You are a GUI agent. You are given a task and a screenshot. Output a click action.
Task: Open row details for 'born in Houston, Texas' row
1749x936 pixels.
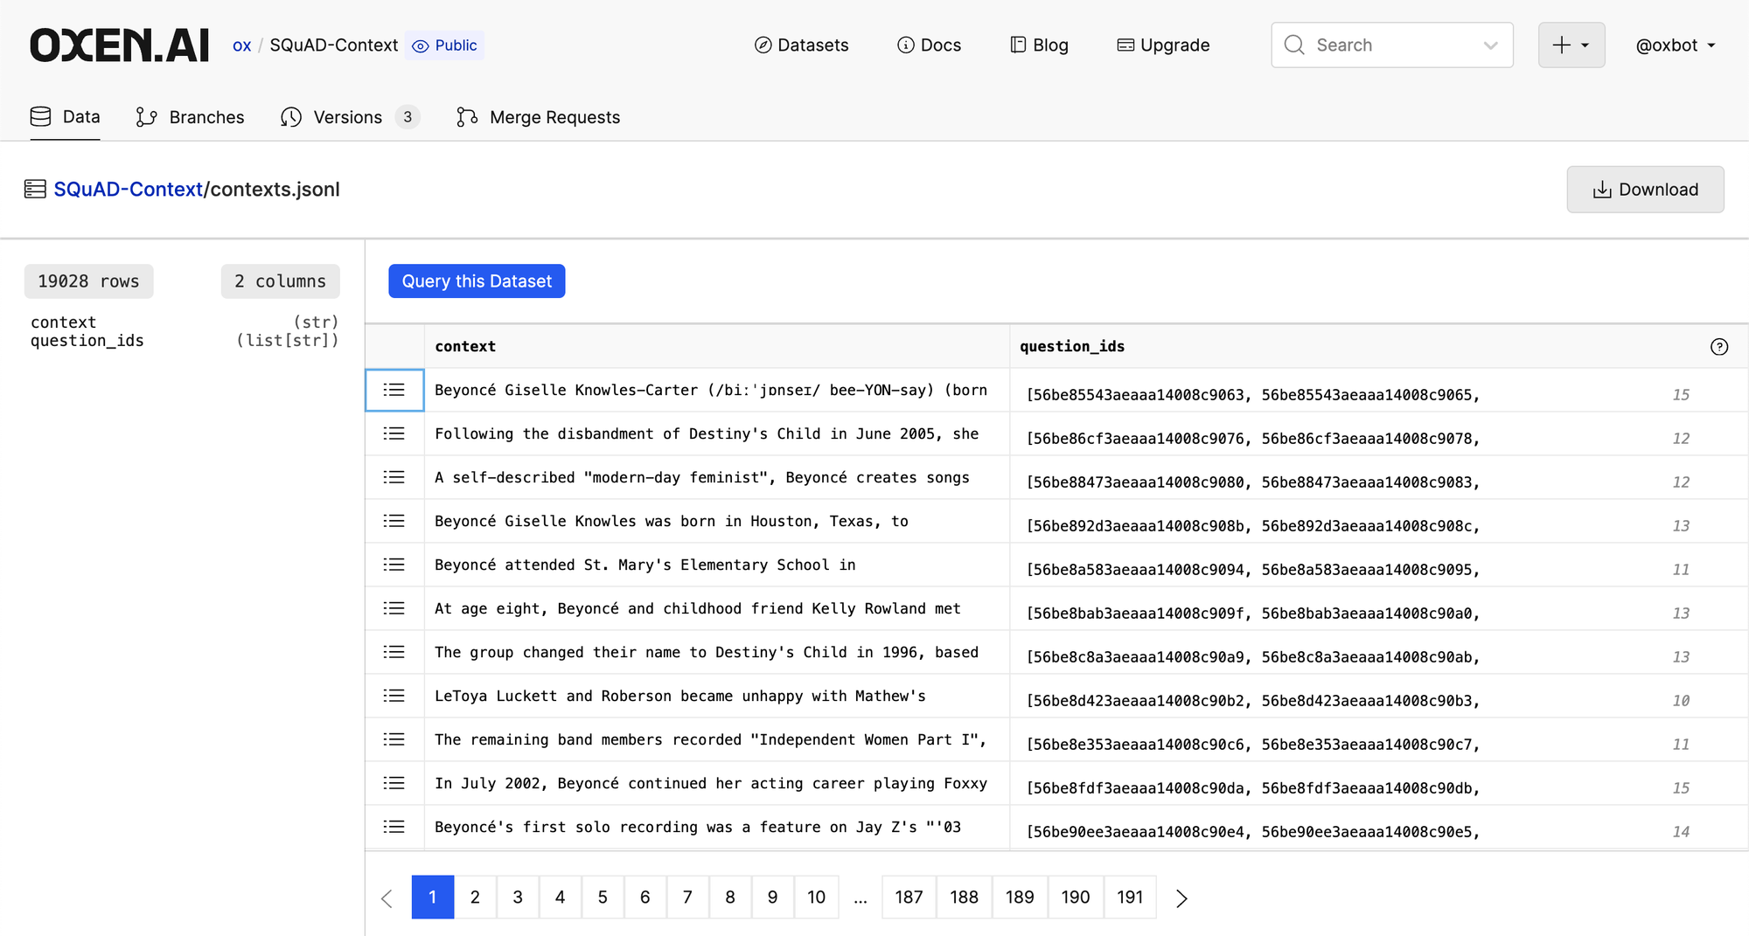[x=394, y=521]
